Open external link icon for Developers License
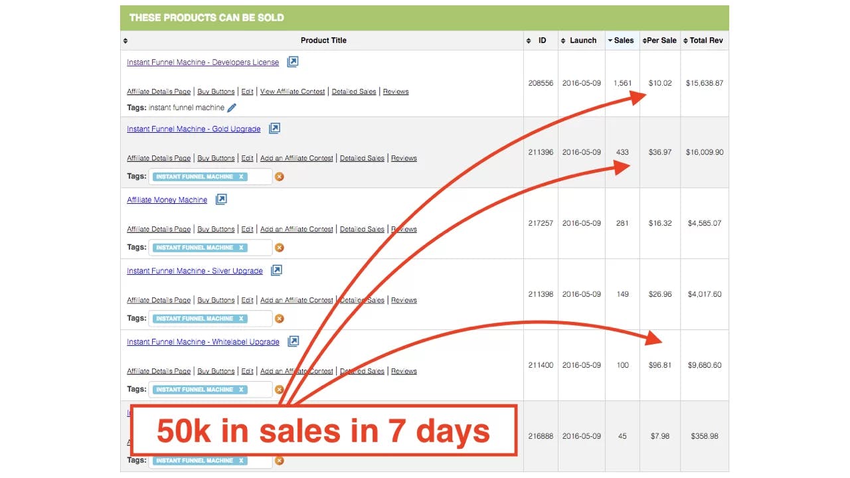The image size is (850, 478). pyautogui.click(x=293, y=62)
